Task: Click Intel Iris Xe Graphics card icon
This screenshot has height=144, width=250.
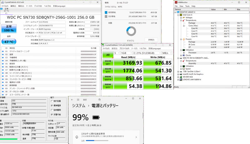Action: point(181,74)
